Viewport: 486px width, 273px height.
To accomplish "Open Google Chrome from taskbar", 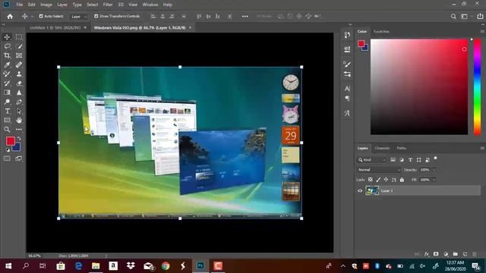I will [x=166, y=266].
